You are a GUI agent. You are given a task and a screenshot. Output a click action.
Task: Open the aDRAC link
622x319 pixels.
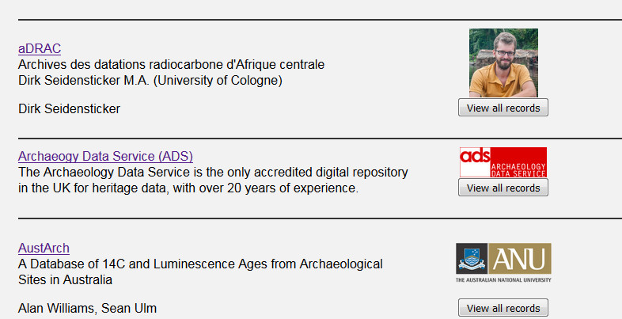click(39, 49)
